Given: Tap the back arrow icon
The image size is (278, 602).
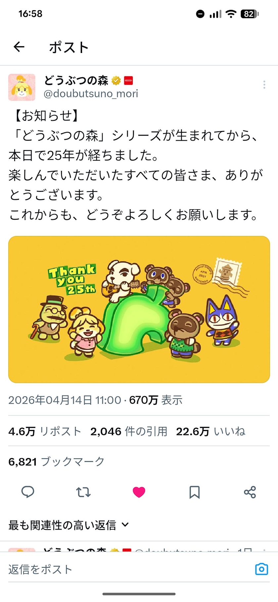Looking at the screenshot, I should point(19,47).
